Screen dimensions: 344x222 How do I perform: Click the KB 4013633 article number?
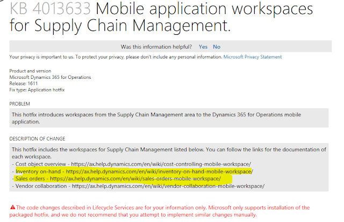pyautogui.click(x=50, y=9)
